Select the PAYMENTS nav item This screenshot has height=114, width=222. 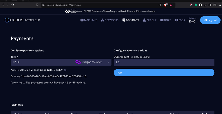(131, 20)
